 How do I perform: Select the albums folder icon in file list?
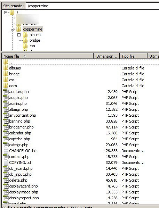pyautogui.click(x=6, y=68)
